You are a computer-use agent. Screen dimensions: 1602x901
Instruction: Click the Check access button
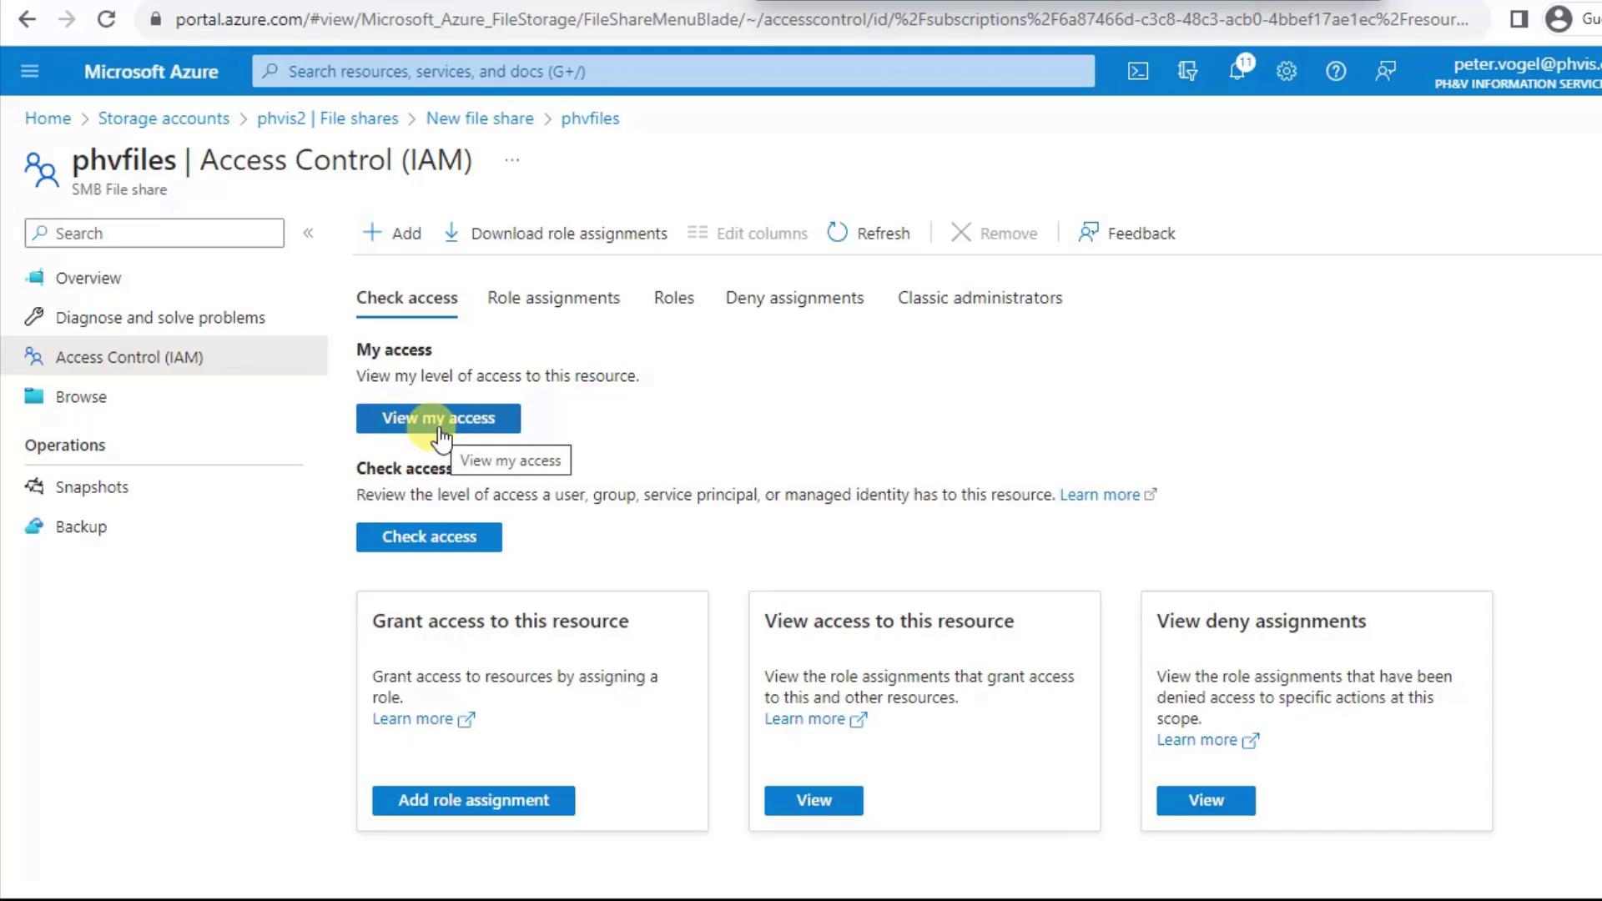(429, 537)
